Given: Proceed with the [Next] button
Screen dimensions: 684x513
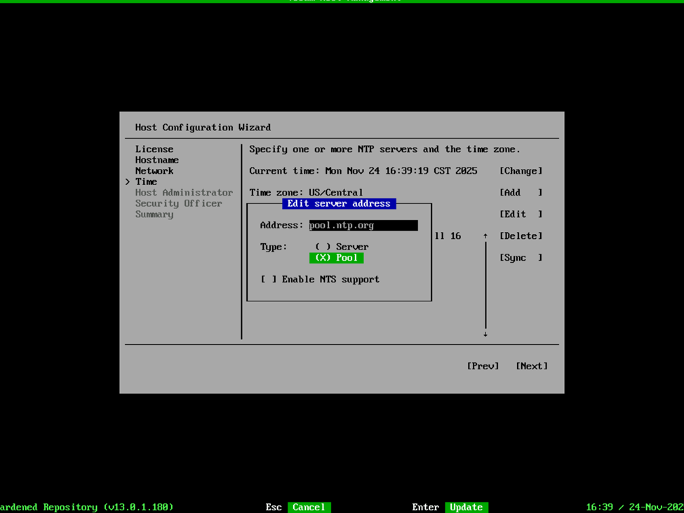Looking at the screenshot, I should (531, 366).
